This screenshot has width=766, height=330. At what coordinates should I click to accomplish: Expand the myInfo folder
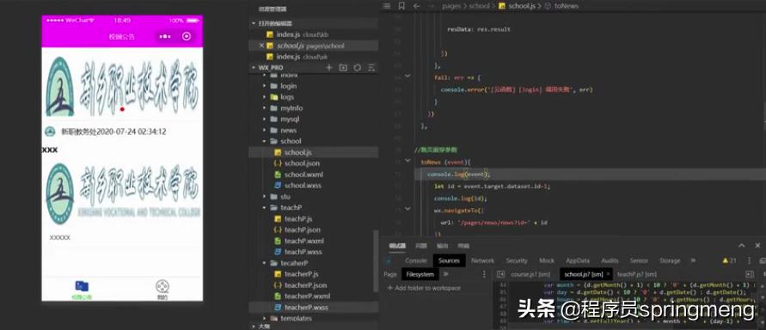pos(264,108)
